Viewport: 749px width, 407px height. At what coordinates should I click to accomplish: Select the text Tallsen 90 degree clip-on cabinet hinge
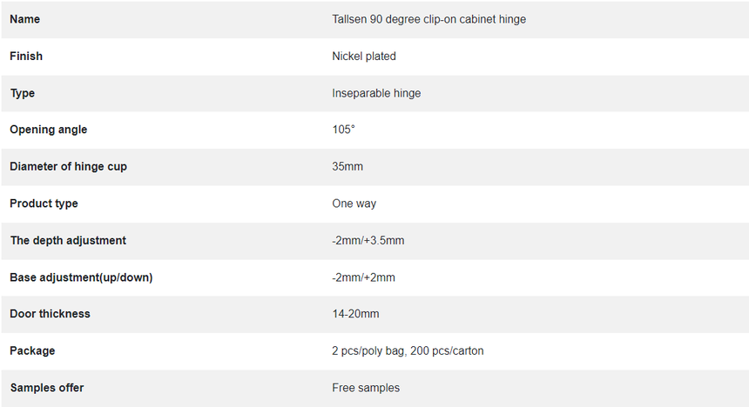tap(429, 19)
